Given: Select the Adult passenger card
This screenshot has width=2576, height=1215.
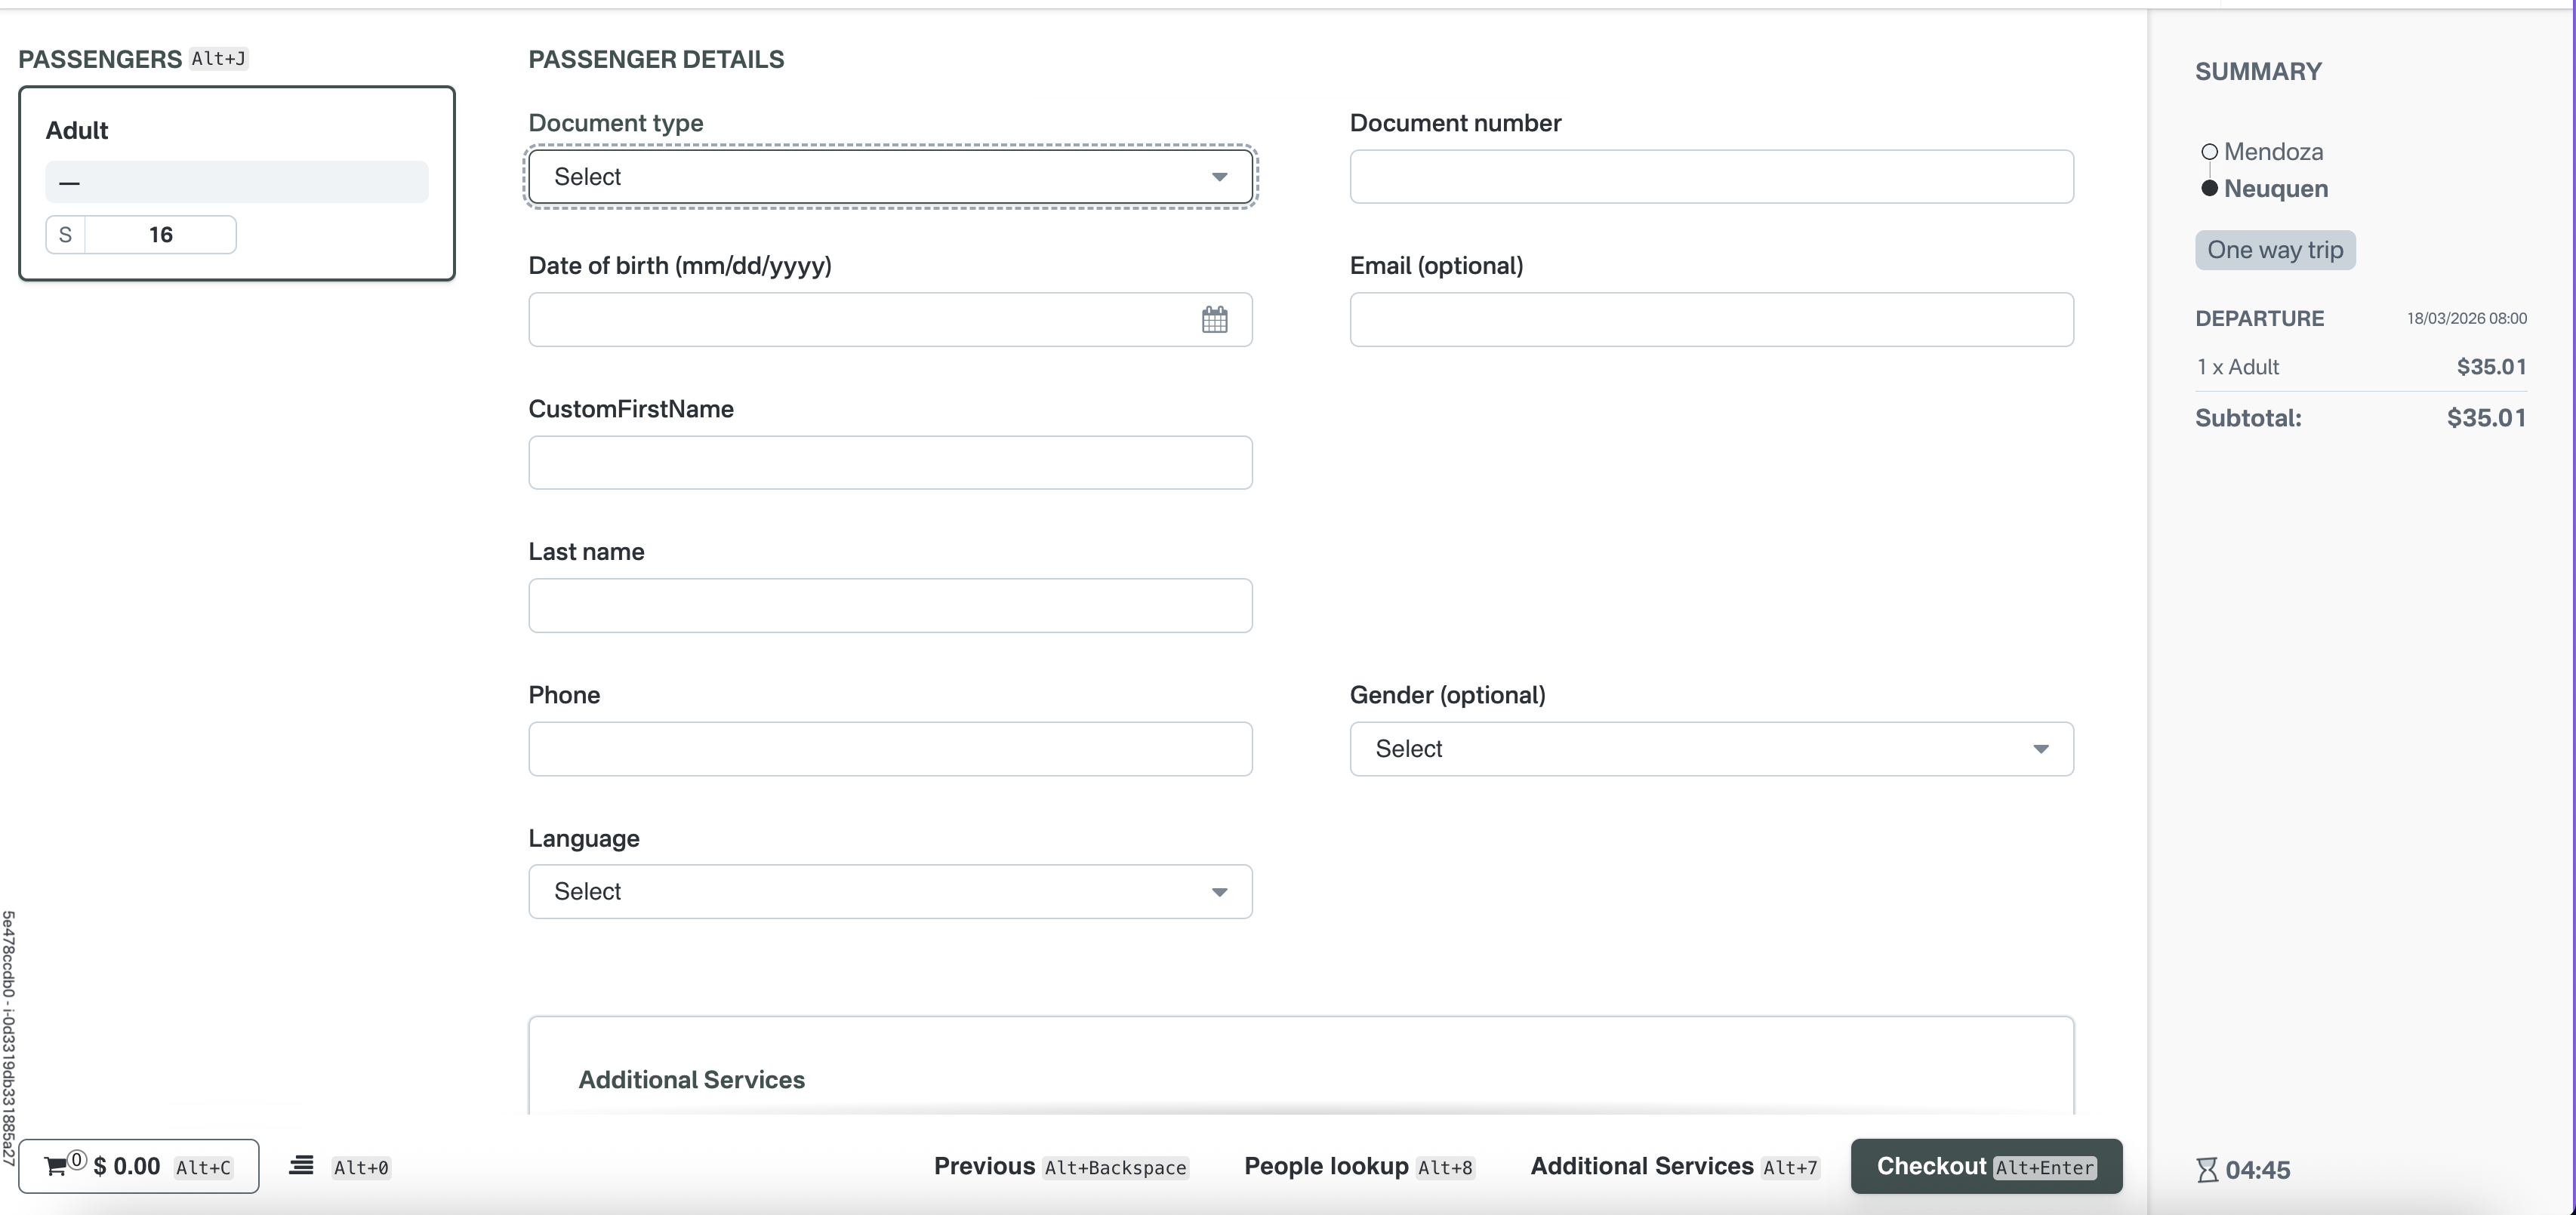Looking at the screenshot, I should point(236,130).
